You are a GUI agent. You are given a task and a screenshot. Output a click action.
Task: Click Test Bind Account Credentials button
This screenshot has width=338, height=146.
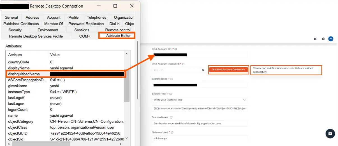pos(228,70)
